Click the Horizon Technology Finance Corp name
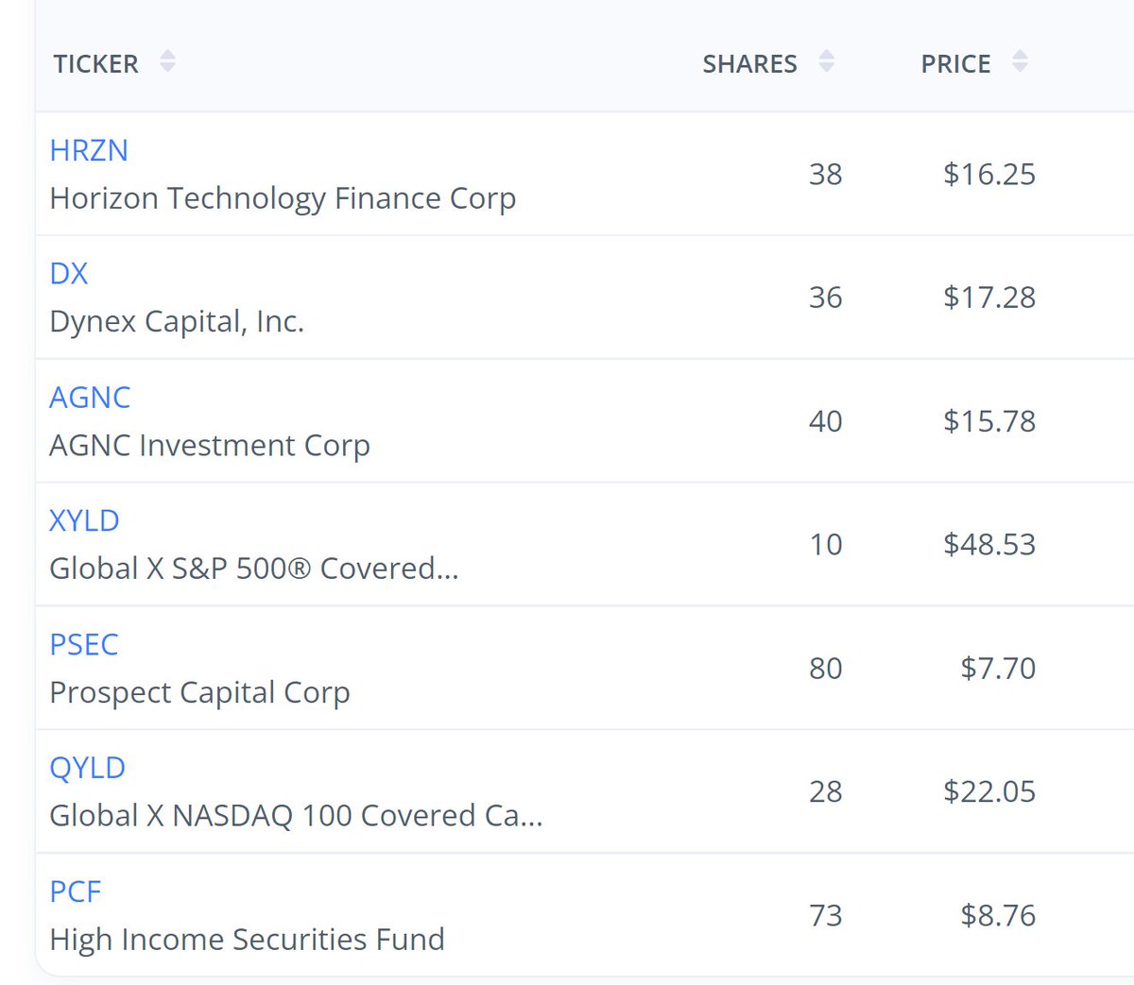 283,198
